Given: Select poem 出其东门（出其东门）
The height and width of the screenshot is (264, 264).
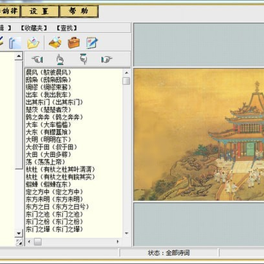Looking at the screenshot, I should (54, 102).
